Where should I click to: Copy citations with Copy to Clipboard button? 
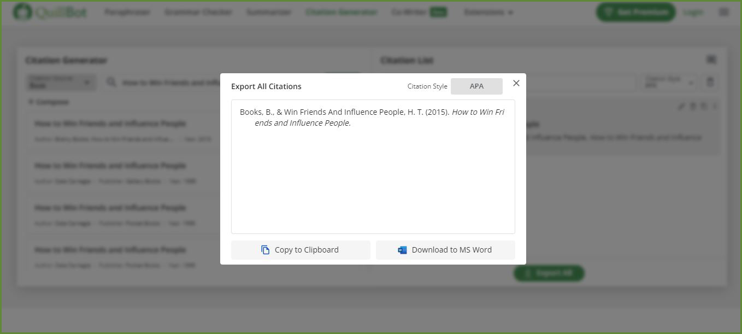pos(301,250)
